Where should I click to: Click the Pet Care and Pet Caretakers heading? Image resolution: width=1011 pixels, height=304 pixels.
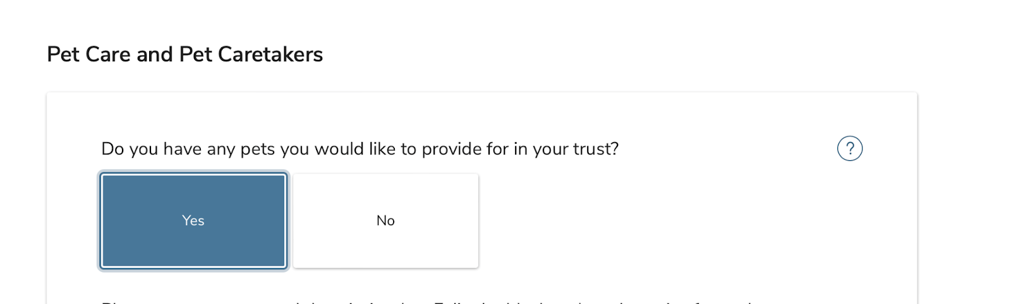coord(185,54)
